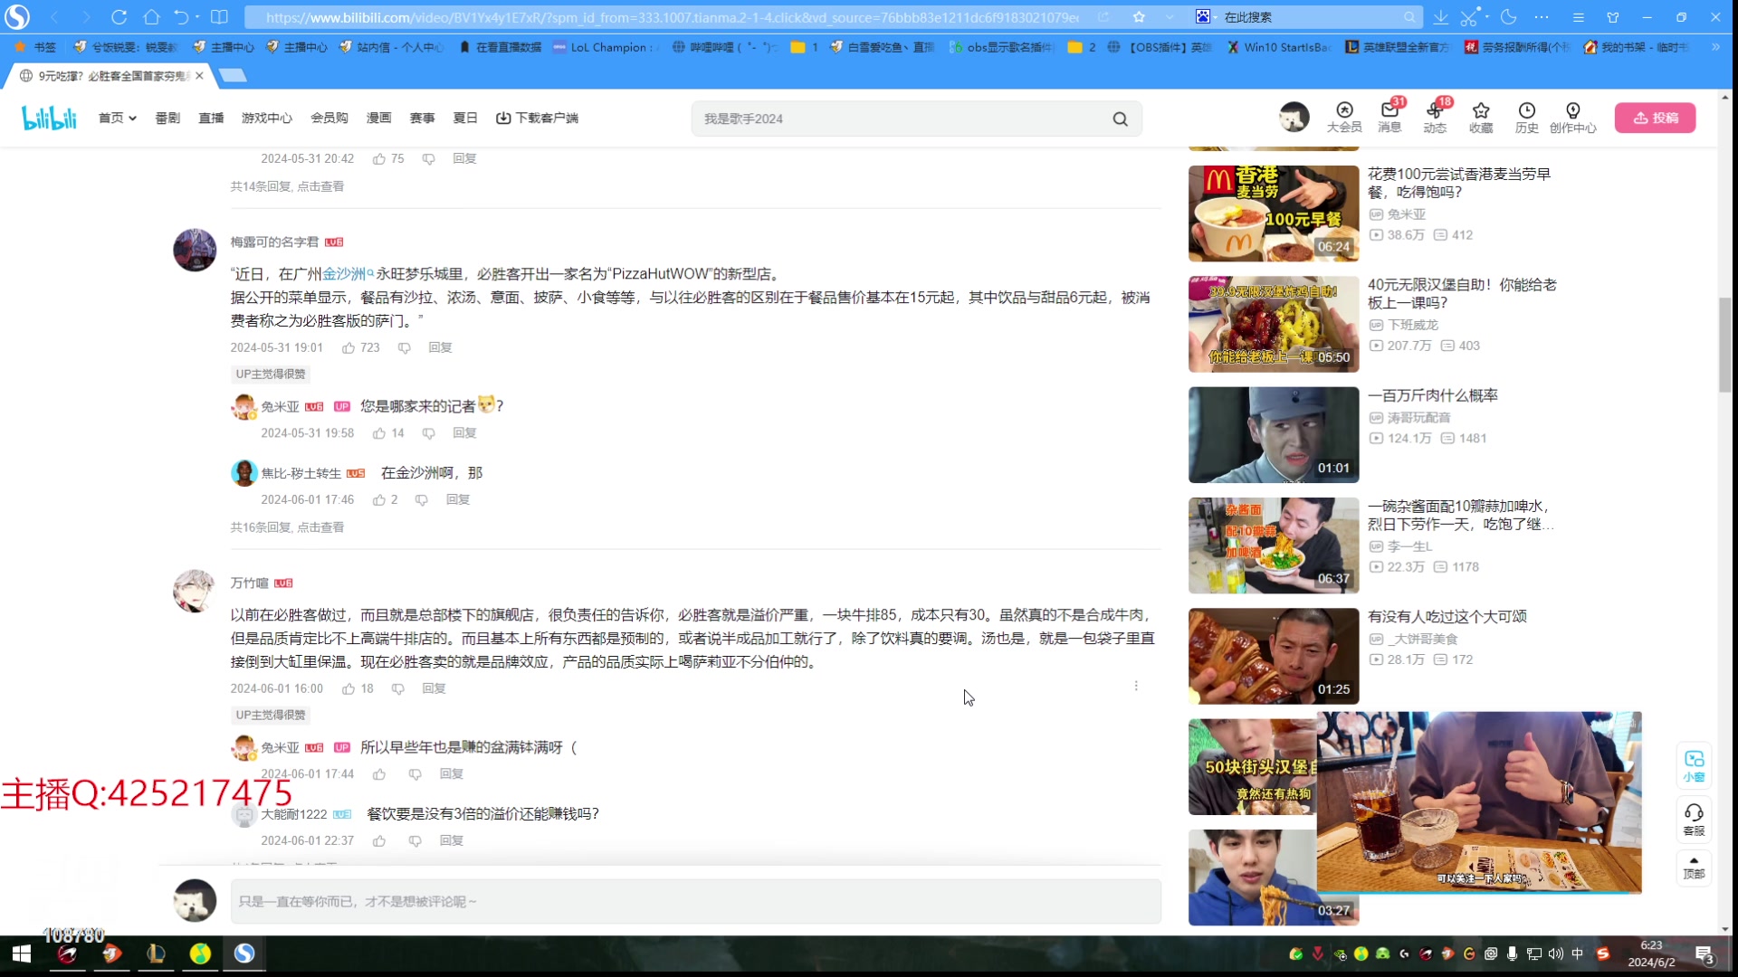1738x977 pixels.
Task: Like 万竹喧's comment with the thumbs-up
Action: (349, 688)
